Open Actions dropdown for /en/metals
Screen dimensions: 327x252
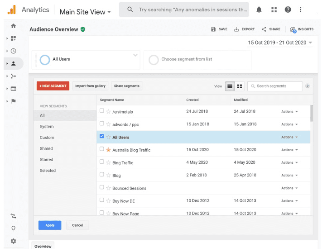[x=289, y=112]
